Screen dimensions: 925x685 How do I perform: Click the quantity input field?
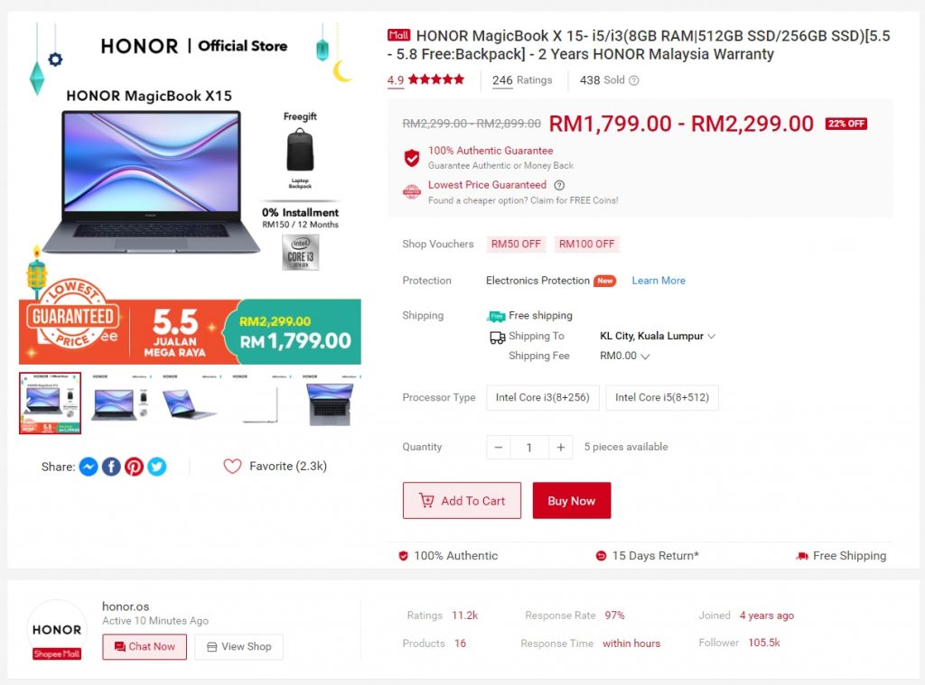(x=529, y=448)
